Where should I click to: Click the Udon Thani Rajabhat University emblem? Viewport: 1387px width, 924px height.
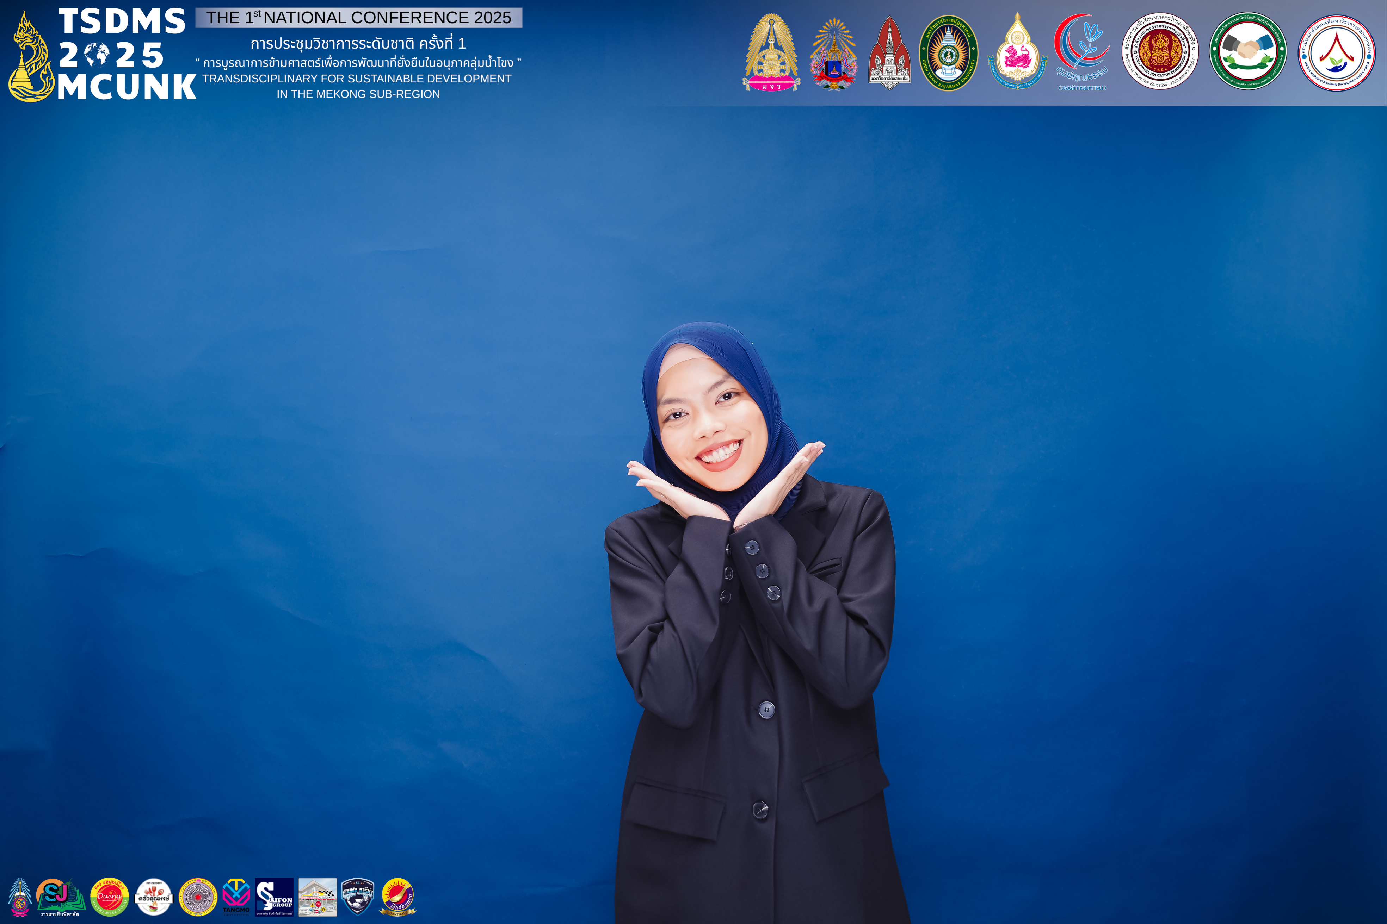[948, 52]
